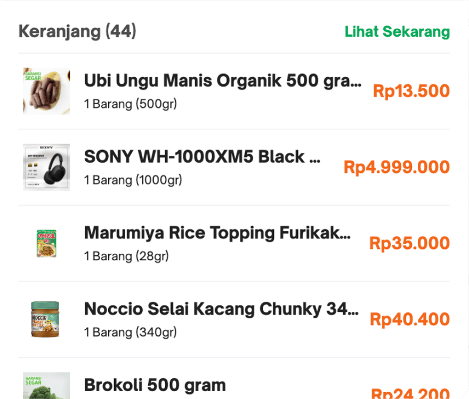Open the Noccio Selai Kacang Chunky title

[x=221, y=309]
